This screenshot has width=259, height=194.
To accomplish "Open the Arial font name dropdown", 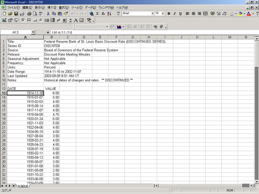I will click(x=152, y=14).
